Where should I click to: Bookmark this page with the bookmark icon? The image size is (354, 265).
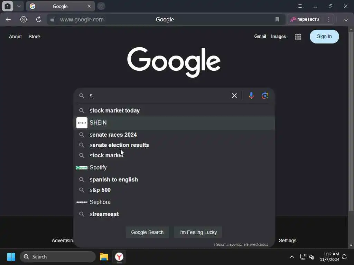coord(277,20)
